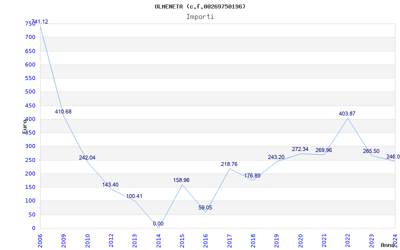Viewport: 400px width, 250px height.
Task: Click the Euro axis label
Action: click(24, 126)
